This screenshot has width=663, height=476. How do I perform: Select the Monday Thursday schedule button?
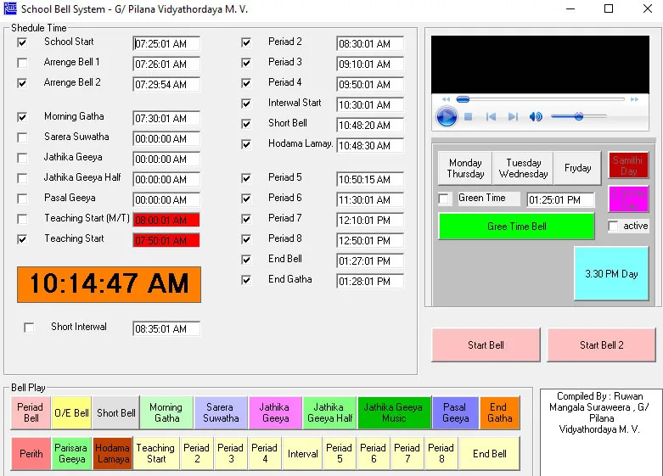(x=466, y=168)
